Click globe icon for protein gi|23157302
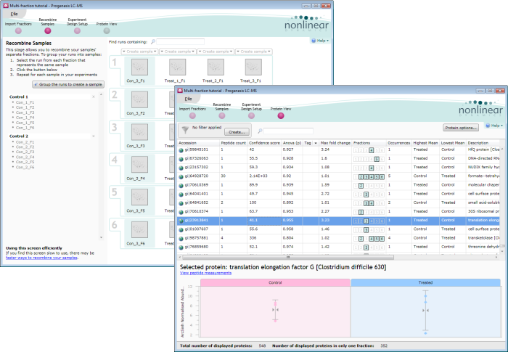Image resolution: width=508 pixels, height=352 pixels. click(x=181, y=168)
